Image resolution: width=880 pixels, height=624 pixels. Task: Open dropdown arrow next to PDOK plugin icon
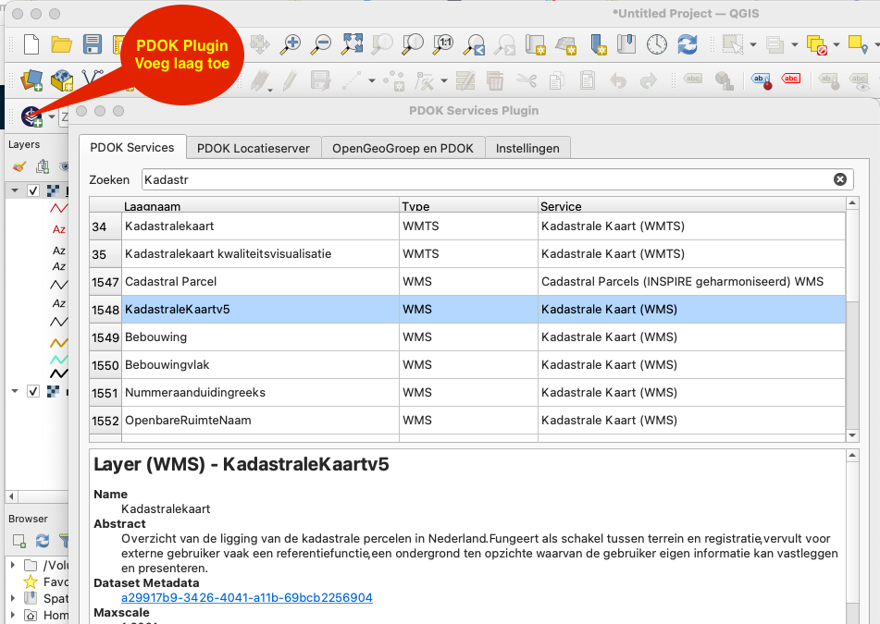click(x=52, y=117)
